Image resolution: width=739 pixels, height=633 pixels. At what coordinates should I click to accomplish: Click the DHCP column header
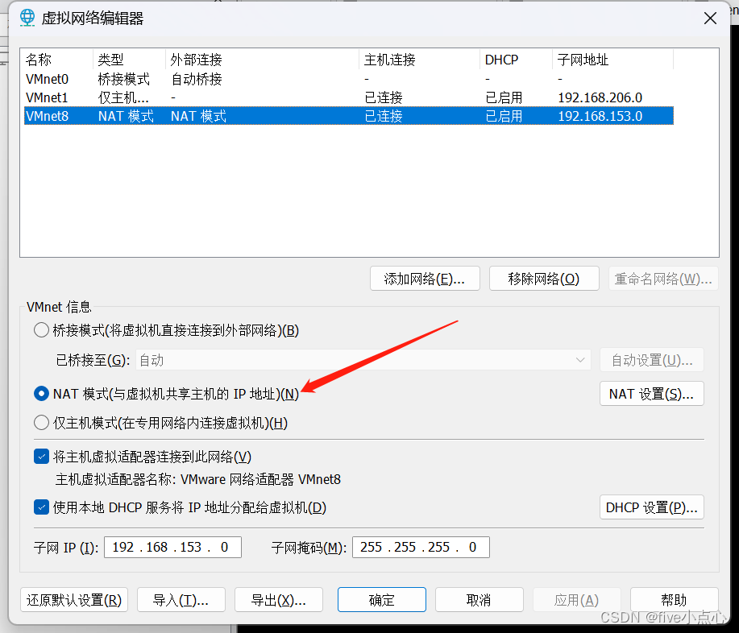516,60
